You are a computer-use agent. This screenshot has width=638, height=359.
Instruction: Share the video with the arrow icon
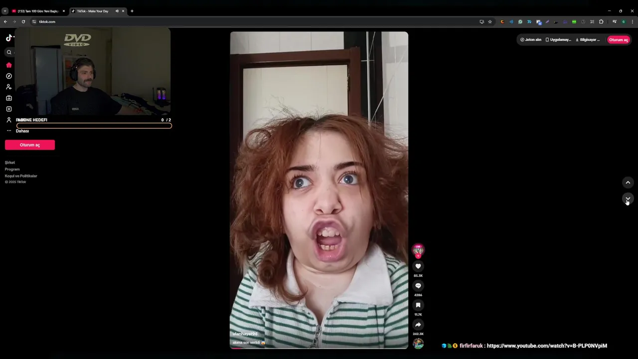[x=418, y=325]
